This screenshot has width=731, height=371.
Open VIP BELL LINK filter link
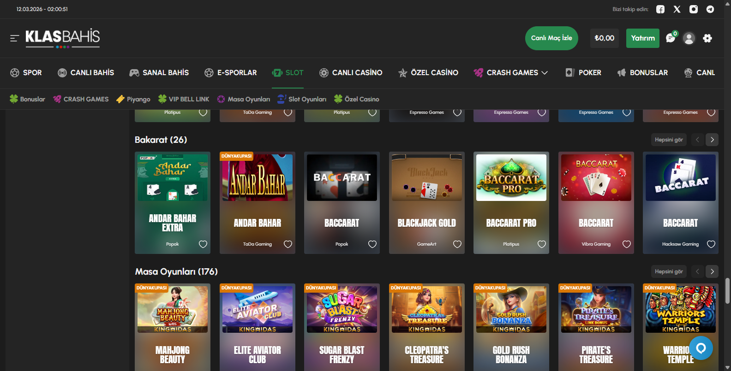pos(184,99)
